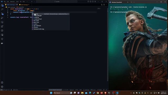The width and height of the screenshot is (168, 95).
Task: Select the spreadText suggestion
Action: (50, 26)
